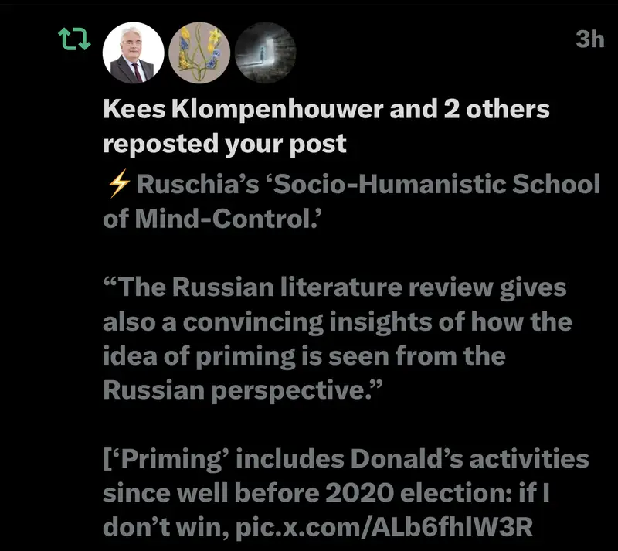Click the "convincing insights" line of the quote

(338, 322)
